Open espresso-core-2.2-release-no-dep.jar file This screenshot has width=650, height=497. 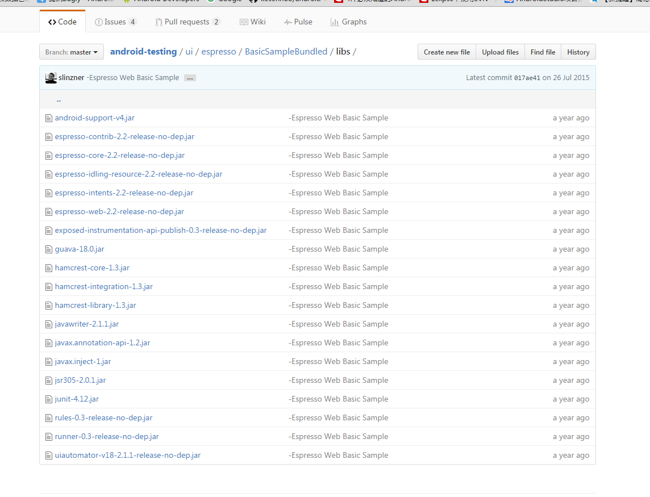tap(119, 156)
